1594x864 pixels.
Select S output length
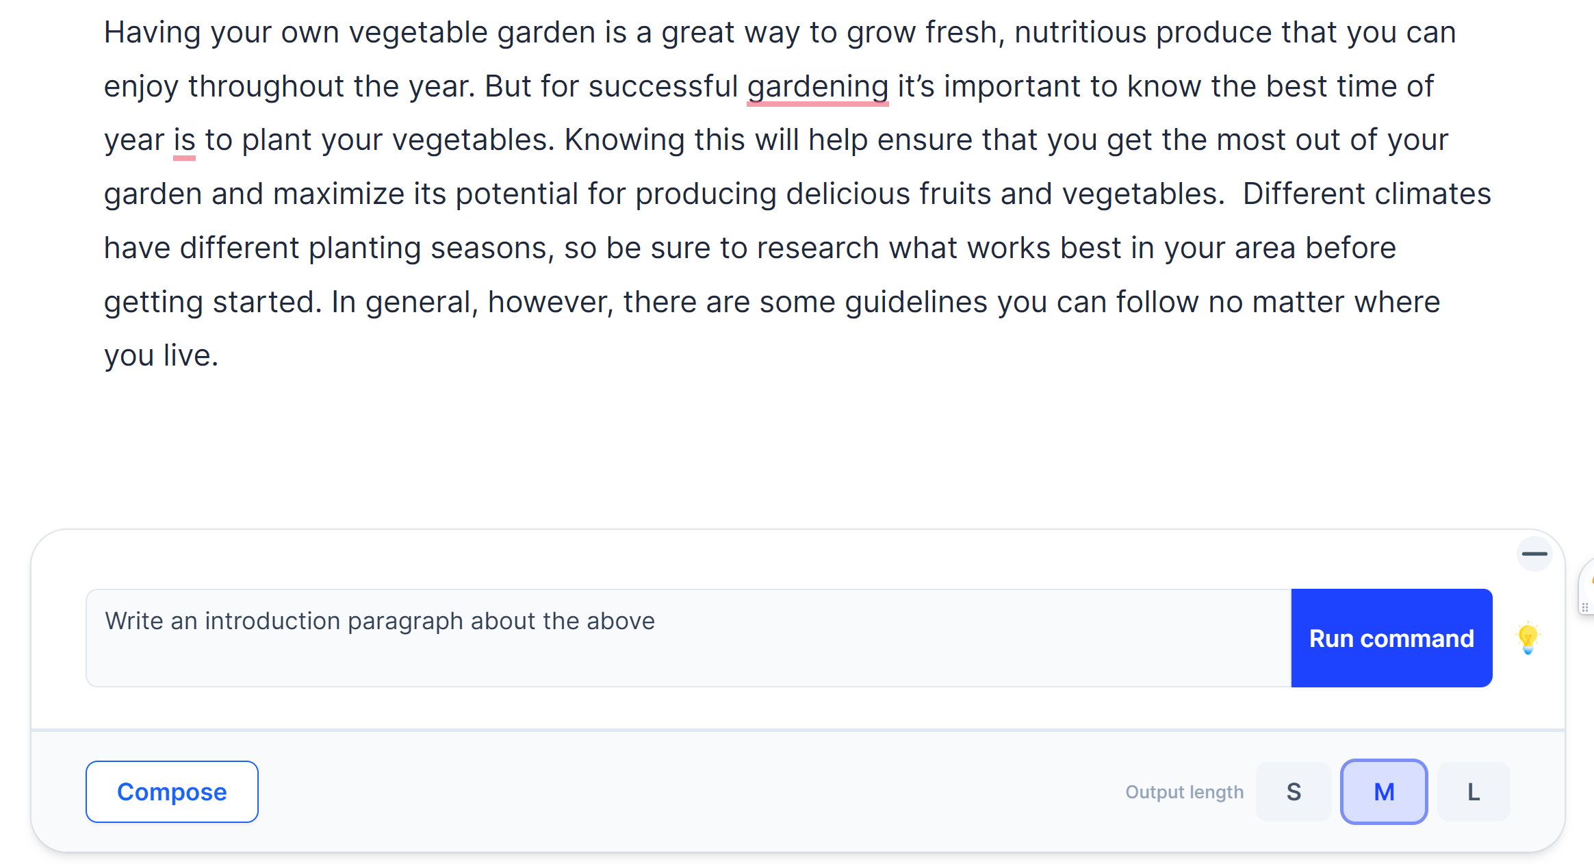point(1293,791)
